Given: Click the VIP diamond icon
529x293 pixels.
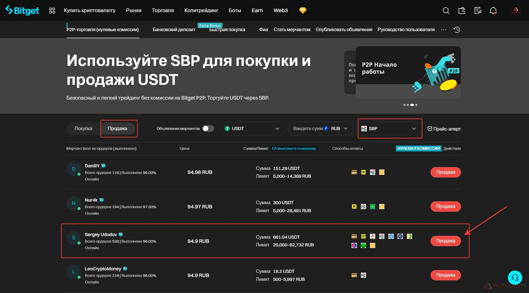Looking at the screenshot, I should pos(303,10).
